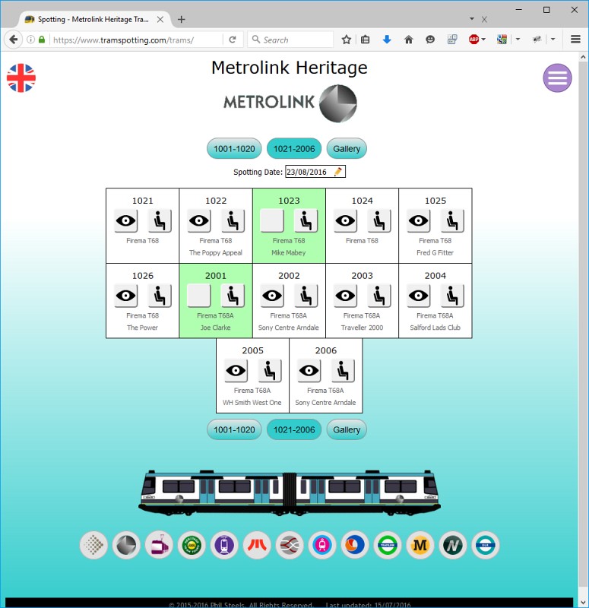The height and width of the screenshot is (608, 589).
Task: Switch to the bottom 1001-1020 range tab
Action: click(x=234, y=429)
